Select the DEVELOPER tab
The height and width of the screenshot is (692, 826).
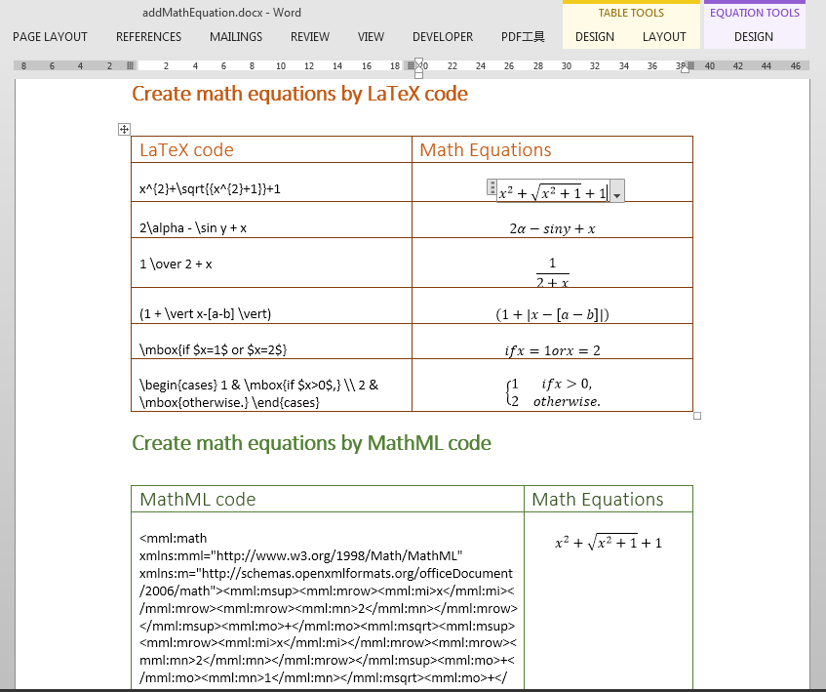442,37
